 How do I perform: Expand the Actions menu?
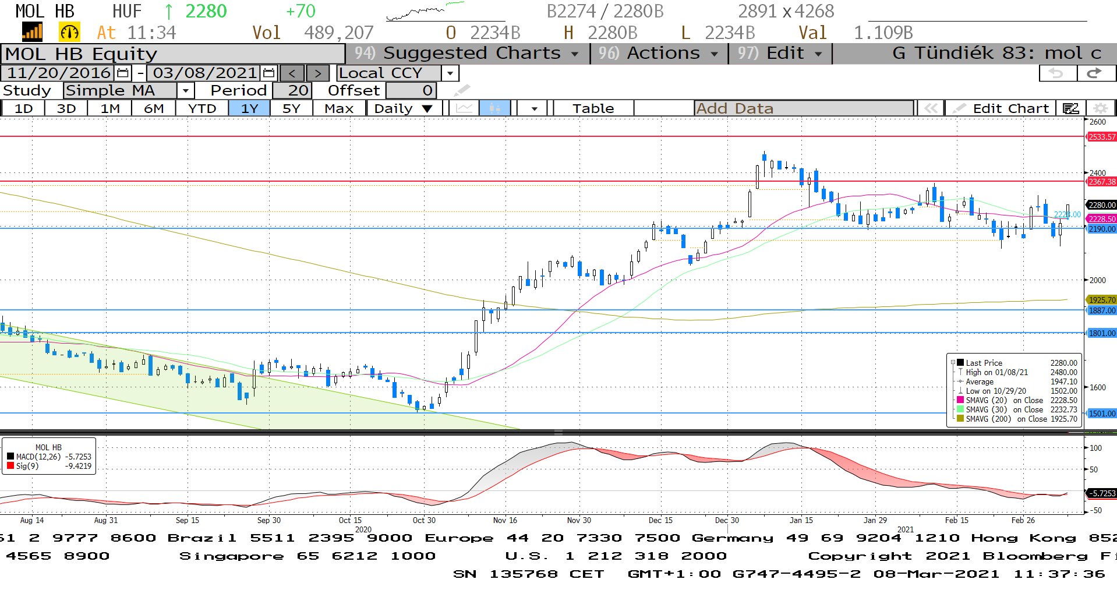coord(658,54)
